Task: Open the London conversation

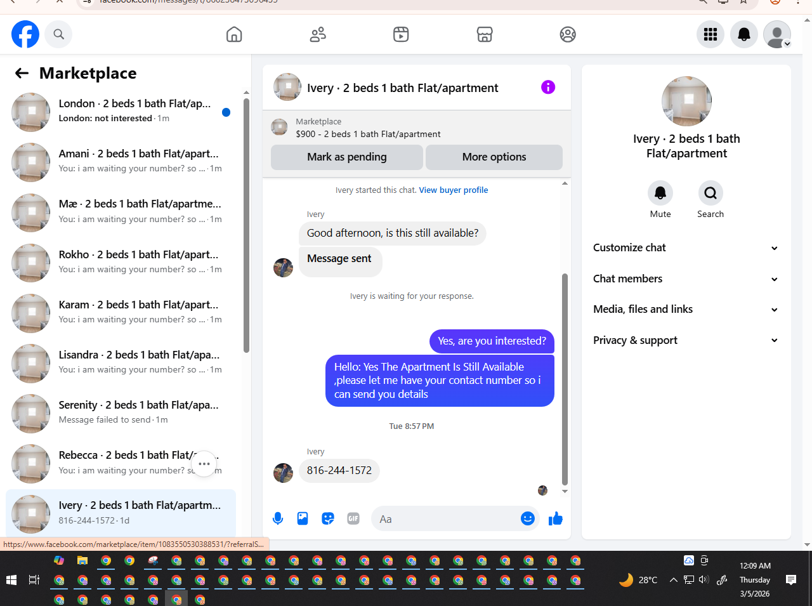Action: click(x=121, y=112)
